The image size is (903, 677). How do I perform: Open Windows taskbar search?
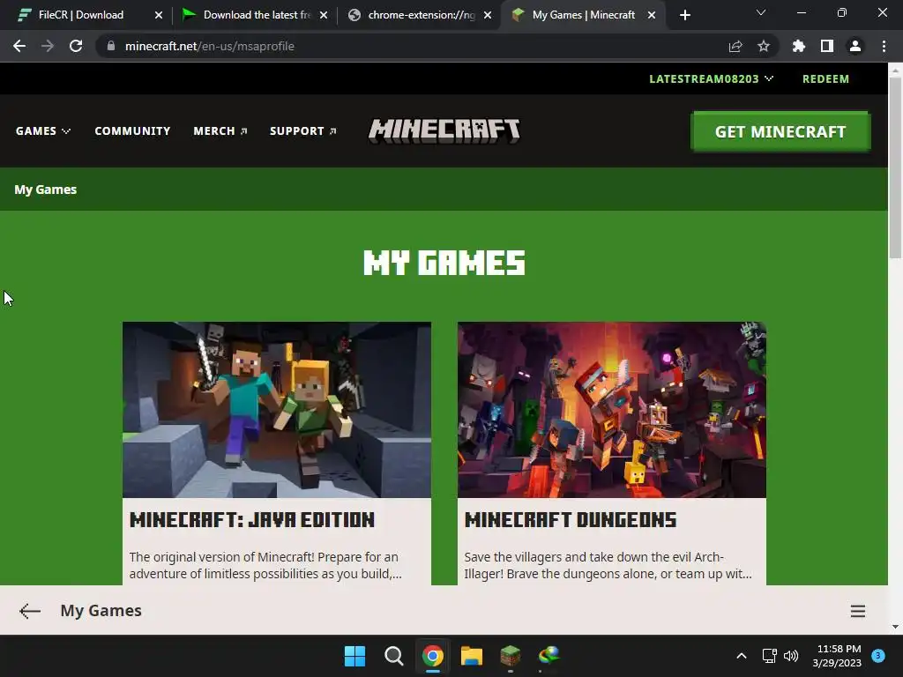[394, 656]
